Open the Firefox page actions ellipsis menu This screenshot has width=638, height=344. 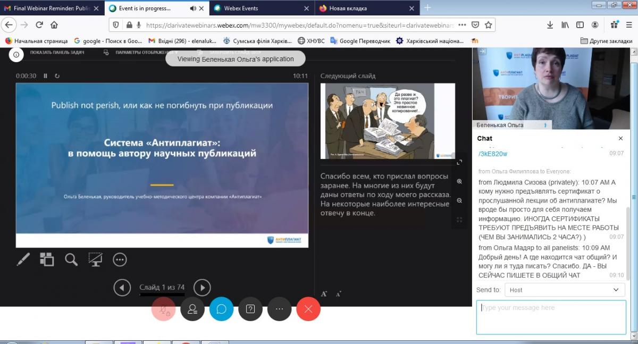pyautogui.click(x=462, y=25)
